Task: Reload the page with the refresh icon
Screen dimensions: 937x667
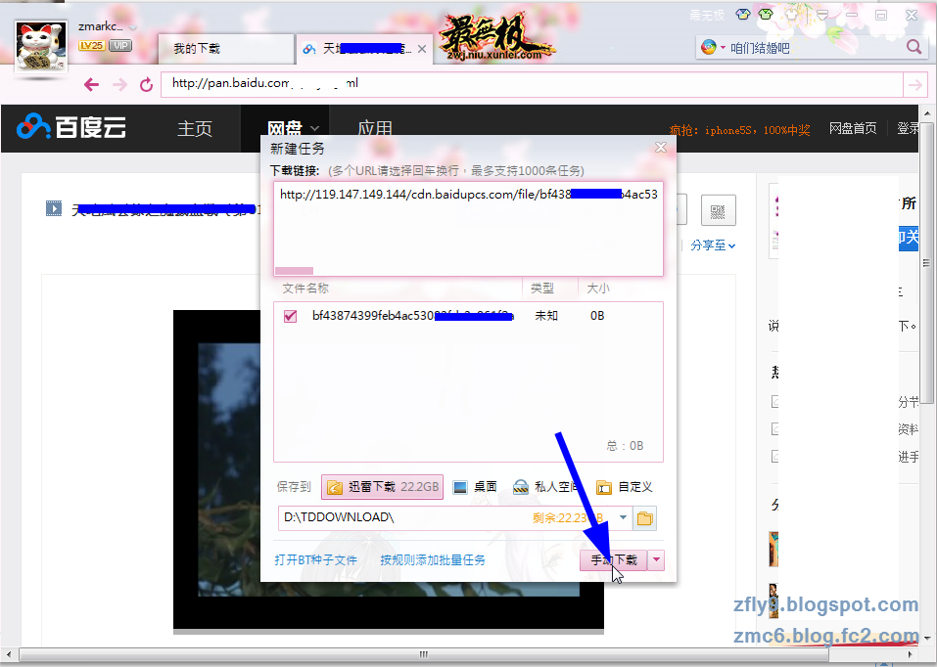Action: 147,85
